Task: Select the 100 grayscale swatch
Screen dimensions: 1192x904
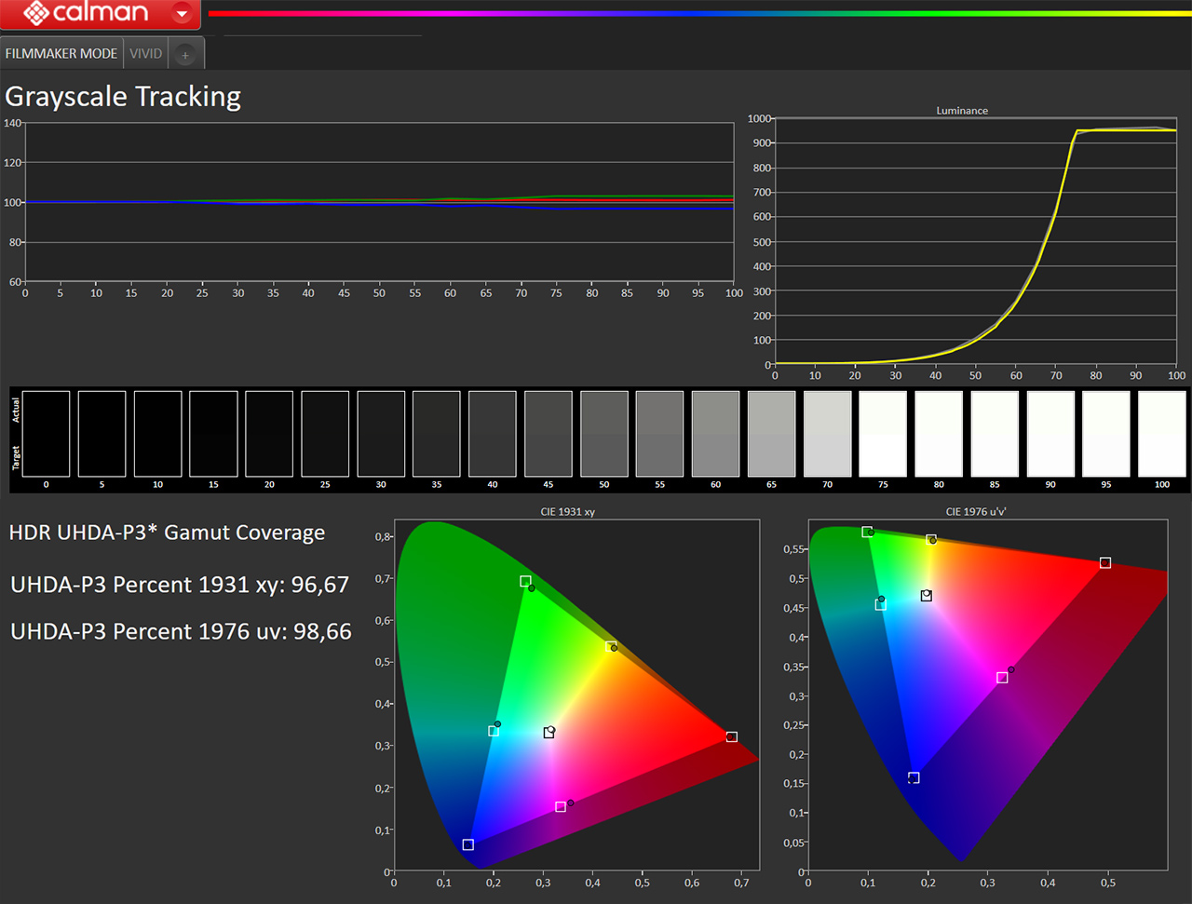Action: 1161,434
